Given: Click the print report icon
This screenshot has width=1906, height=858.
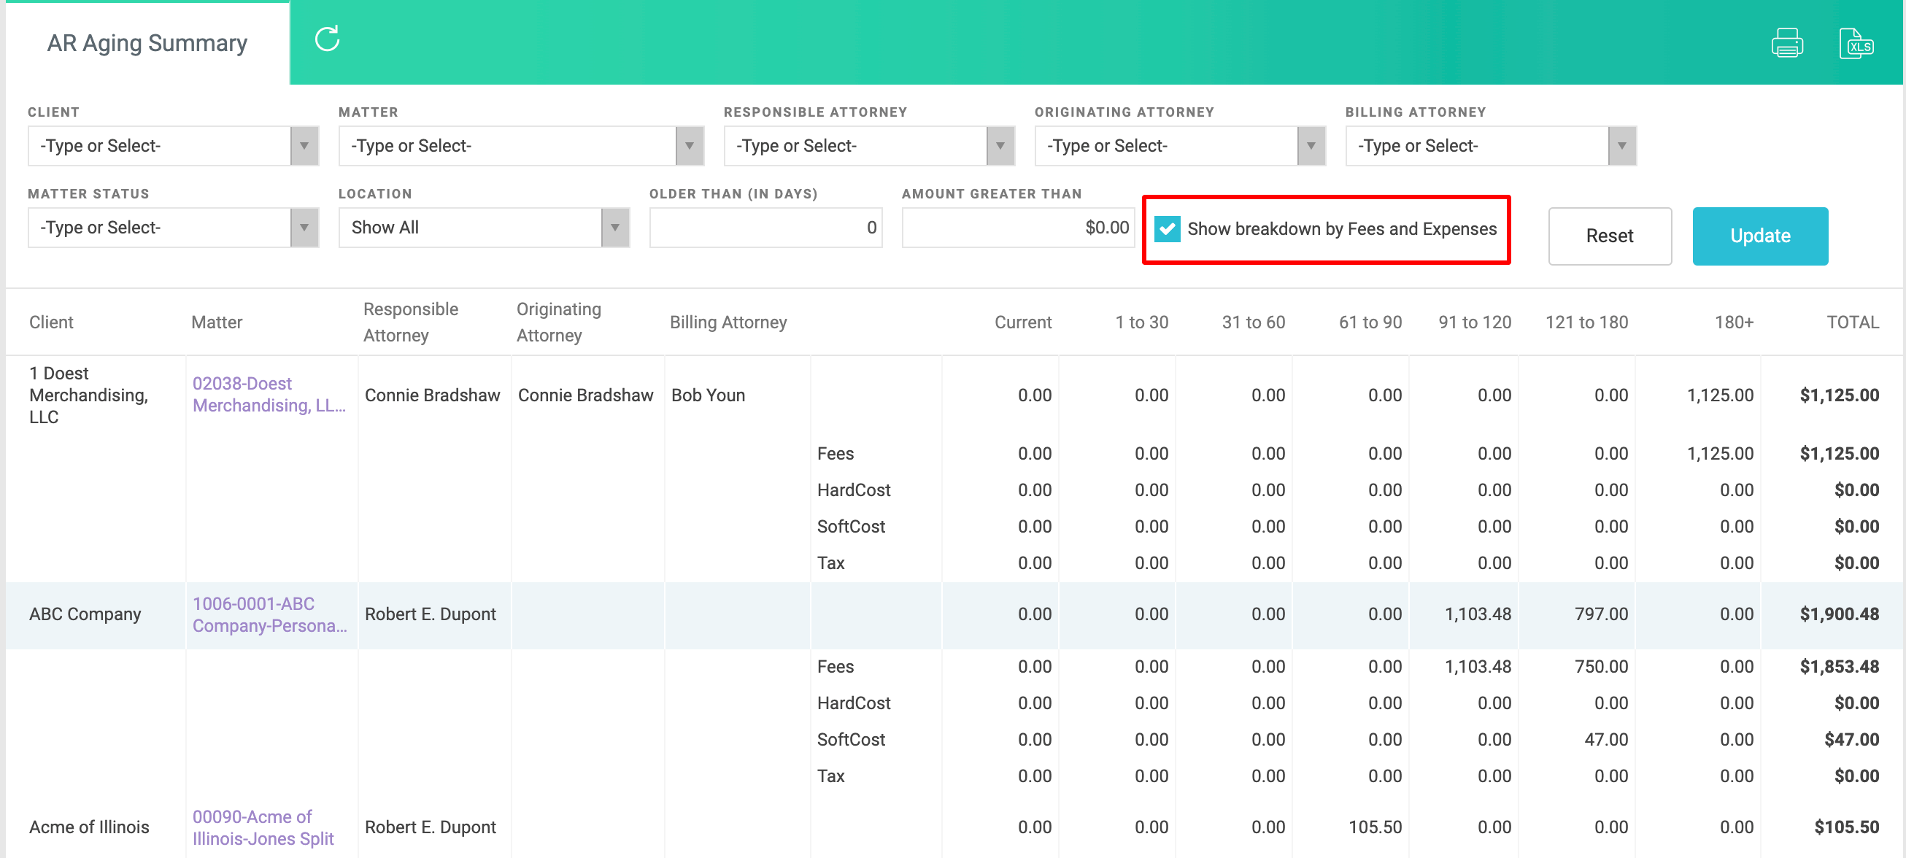Looking at the screenshot, I should (1786, 43).
